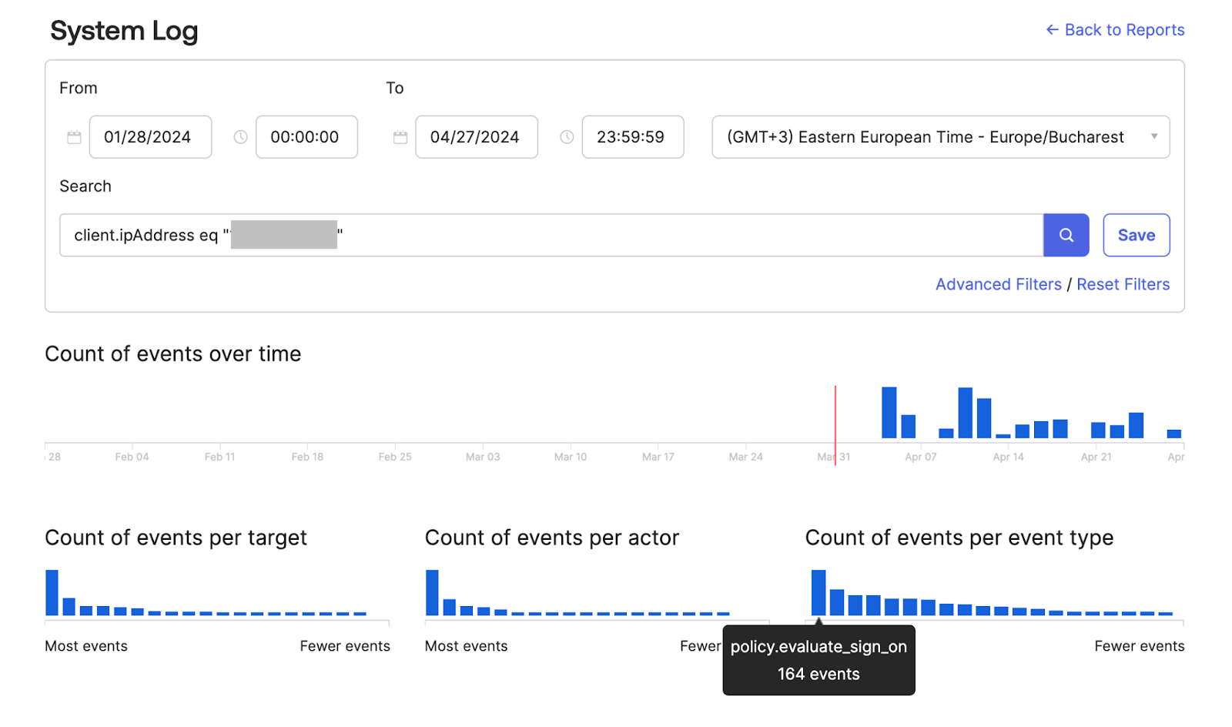Click the From time clock icon
This screenshot has height=727, width=1232.
pyautogui.click(x=240, y=137)
